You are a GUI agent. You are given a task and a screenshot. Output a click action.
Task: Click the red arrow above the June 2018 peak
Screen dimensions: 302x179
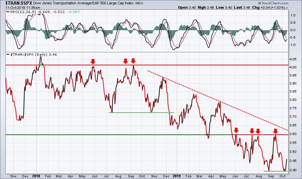click(93, 62)
